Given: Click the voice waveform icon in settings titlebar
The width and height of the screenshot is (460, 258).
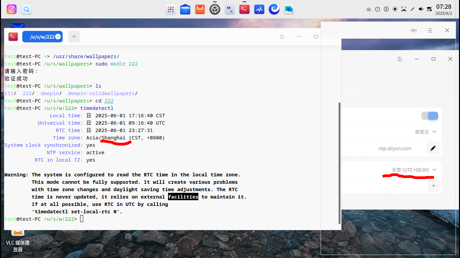Looking at the screenshot, I should point(414,30).
